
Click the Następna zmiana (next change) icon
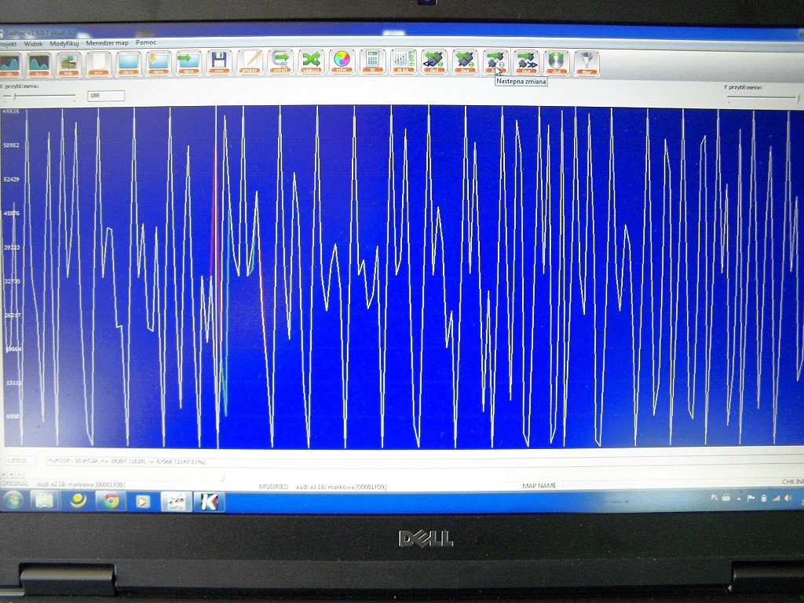[495, 61]
